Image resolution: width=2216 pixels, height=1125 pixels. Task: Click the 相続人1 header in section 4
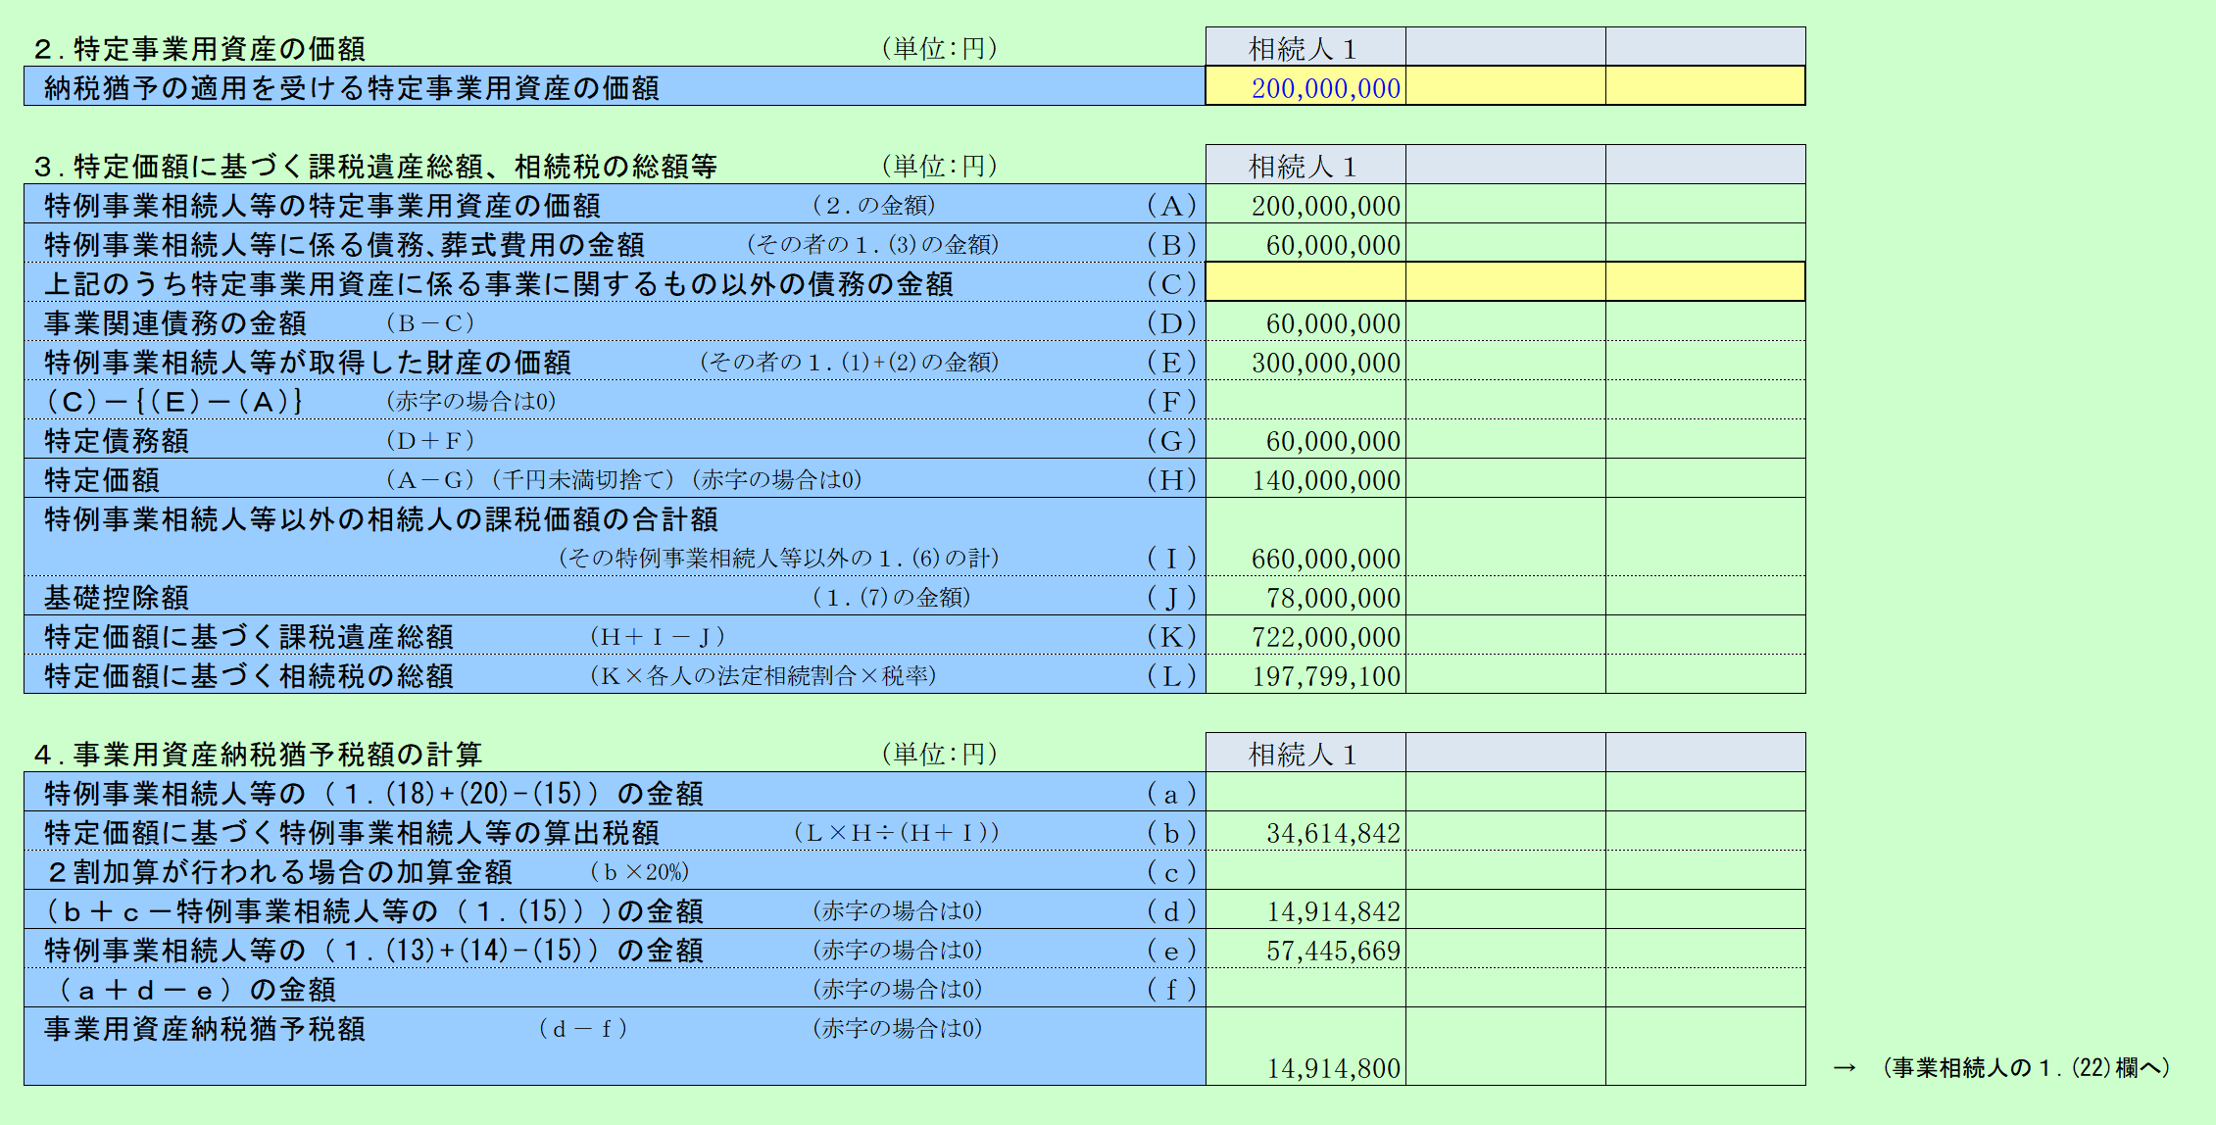(x=1305, y=753)
